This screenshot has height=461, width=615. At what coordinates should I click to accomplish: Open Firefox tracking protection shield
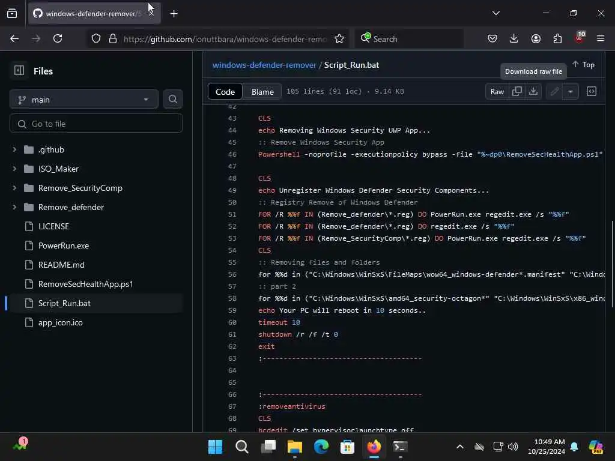pos(96,38)
